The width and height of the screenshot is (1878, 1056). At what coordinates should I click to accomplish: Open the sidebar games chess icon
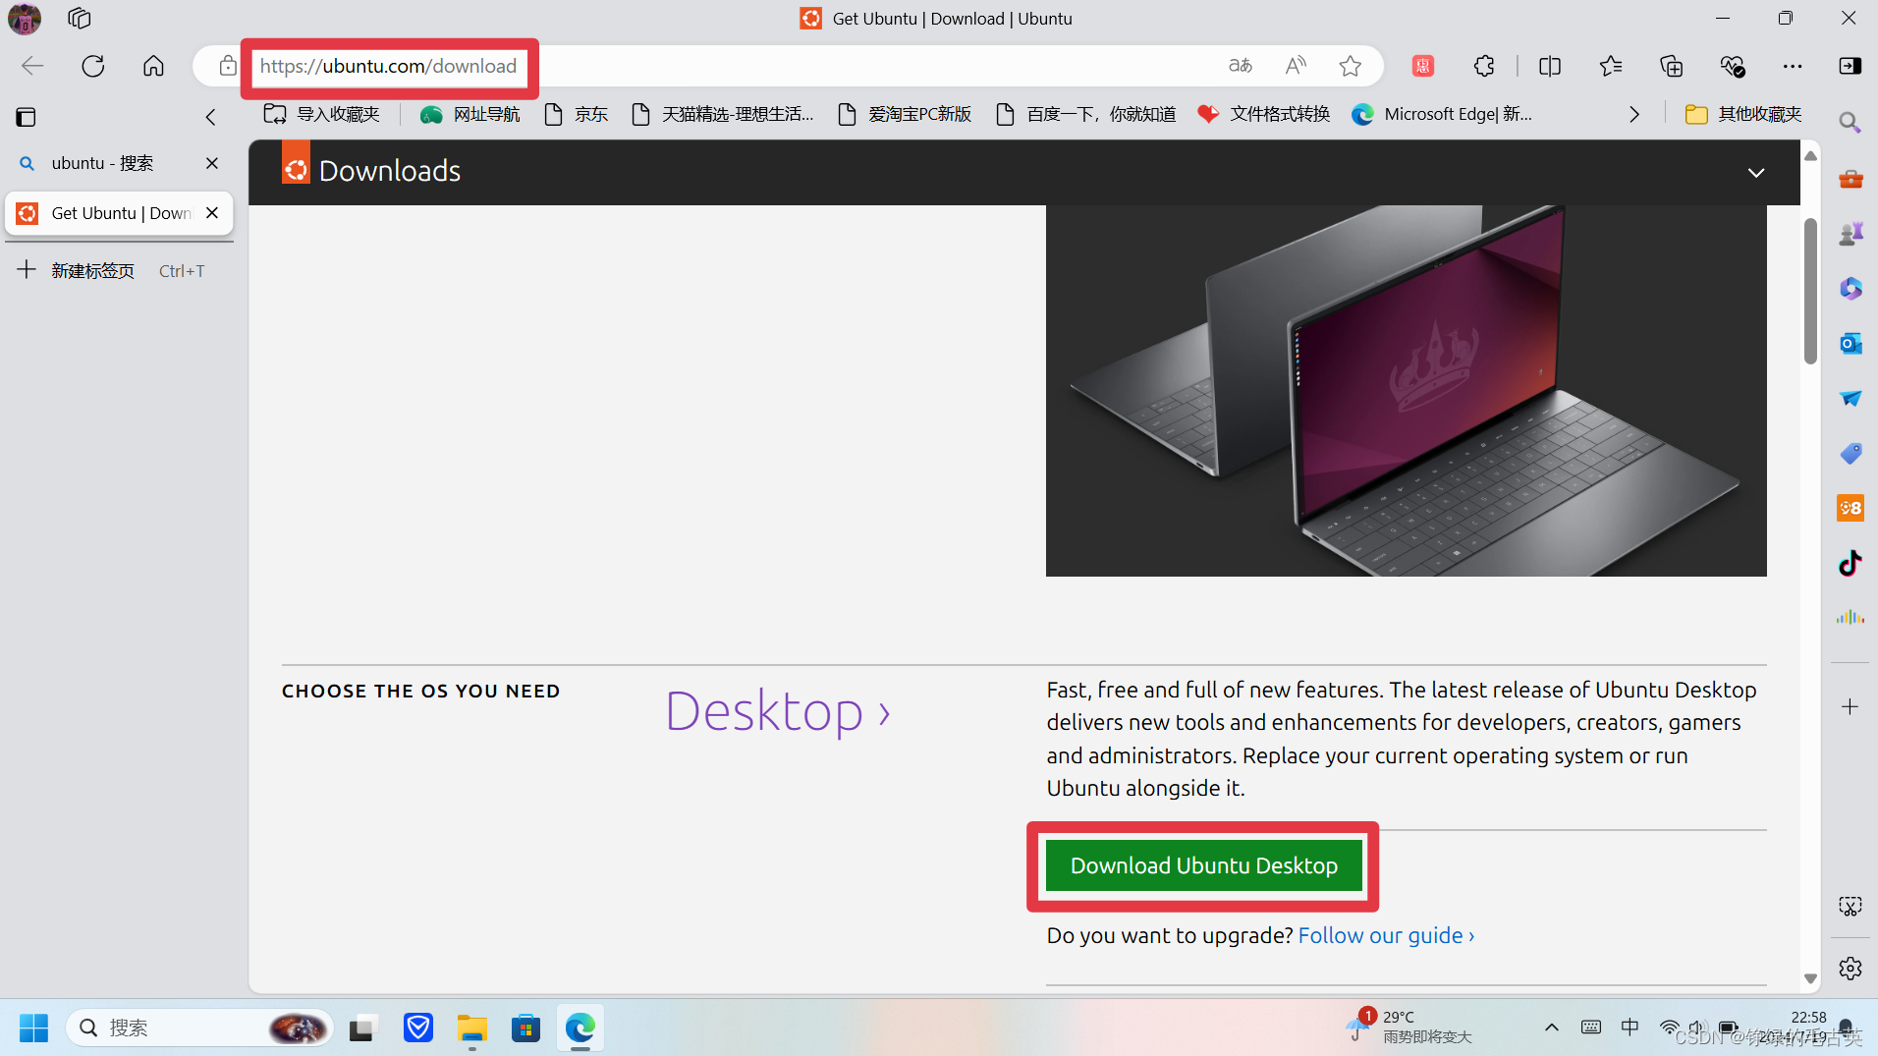tap(1850, 234)
